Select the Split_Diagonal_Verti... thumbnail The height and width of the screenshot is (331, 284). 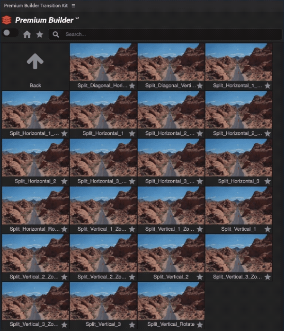click(x=171, y=62)
